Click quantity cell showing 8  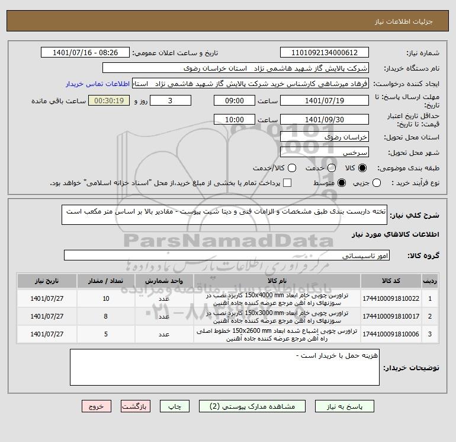click(x=106, y=316)
